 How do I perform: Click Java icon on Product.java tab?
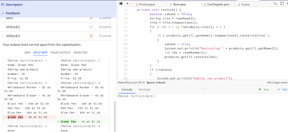[x=136, y=4]
